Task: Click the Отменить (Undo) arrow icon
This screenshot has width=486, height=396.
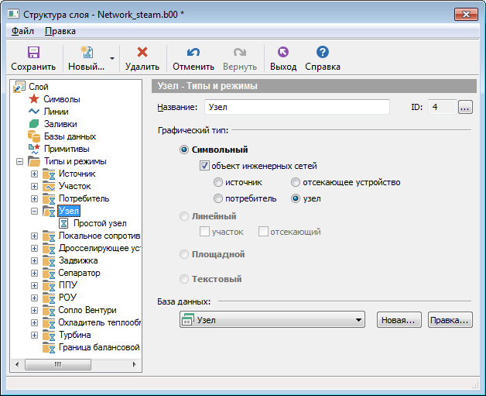Action: coord(193,53)
